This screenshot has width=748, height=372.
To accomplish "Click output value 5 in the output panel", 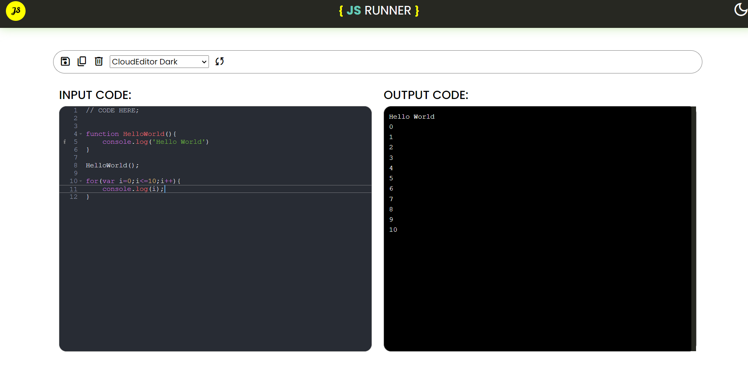I will click(x=391, y=178).
